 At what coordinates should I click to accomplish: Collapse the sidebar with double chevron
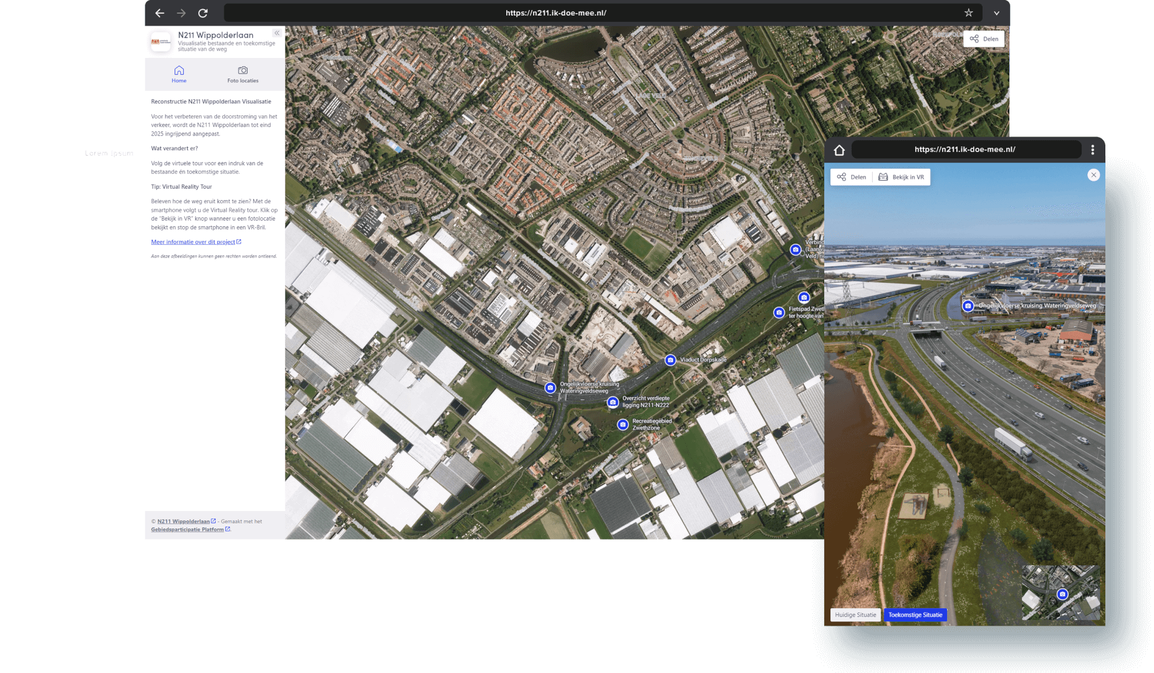coord(277,33)
